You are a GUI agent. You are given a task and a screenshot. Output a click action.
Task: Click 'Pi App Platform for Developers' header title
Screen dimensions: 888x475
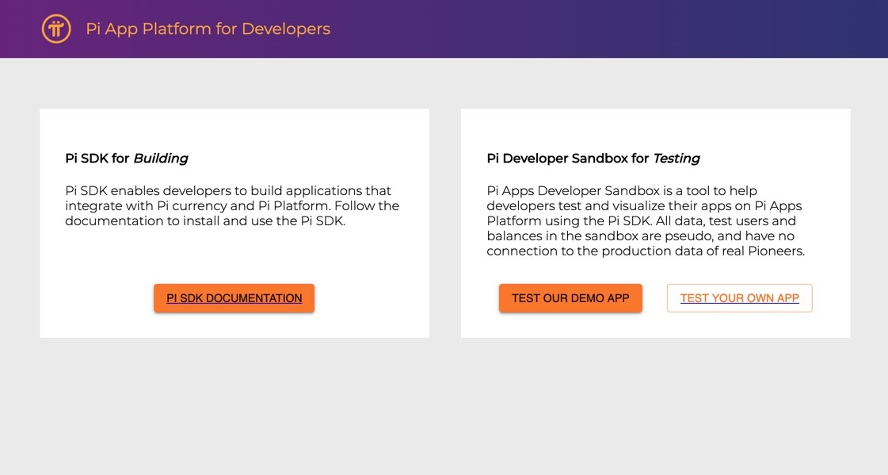click(208, 29)
